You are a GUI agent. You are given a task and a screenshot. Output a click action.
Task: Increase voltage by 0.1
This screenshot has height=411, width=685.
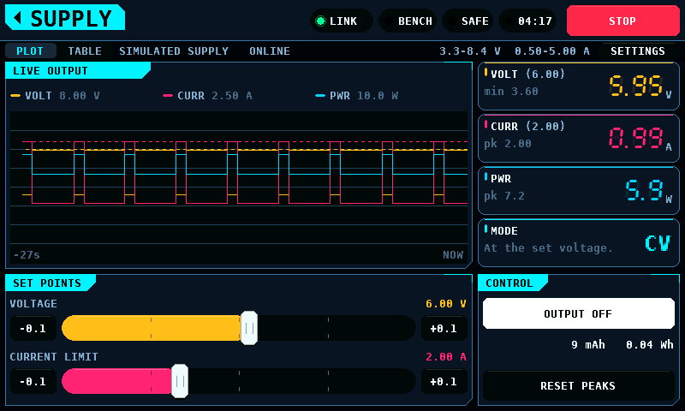coord(444,329)
